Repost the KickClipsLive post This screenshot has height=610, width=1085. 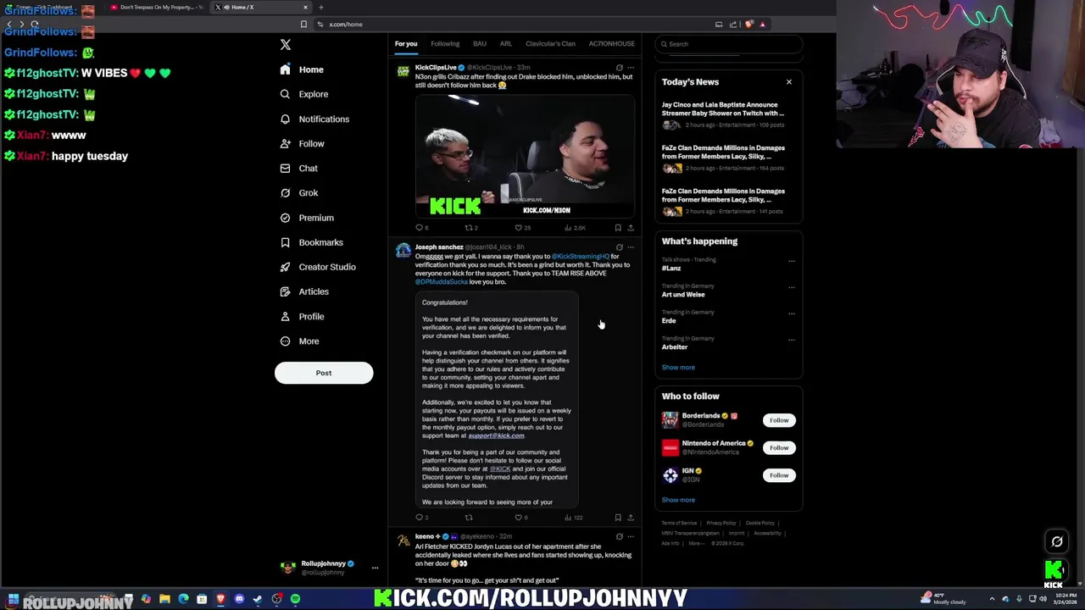point(471,228)
